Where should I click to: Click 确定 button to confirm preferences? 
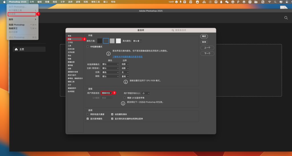pyautogui.click(x=204, y=36)
